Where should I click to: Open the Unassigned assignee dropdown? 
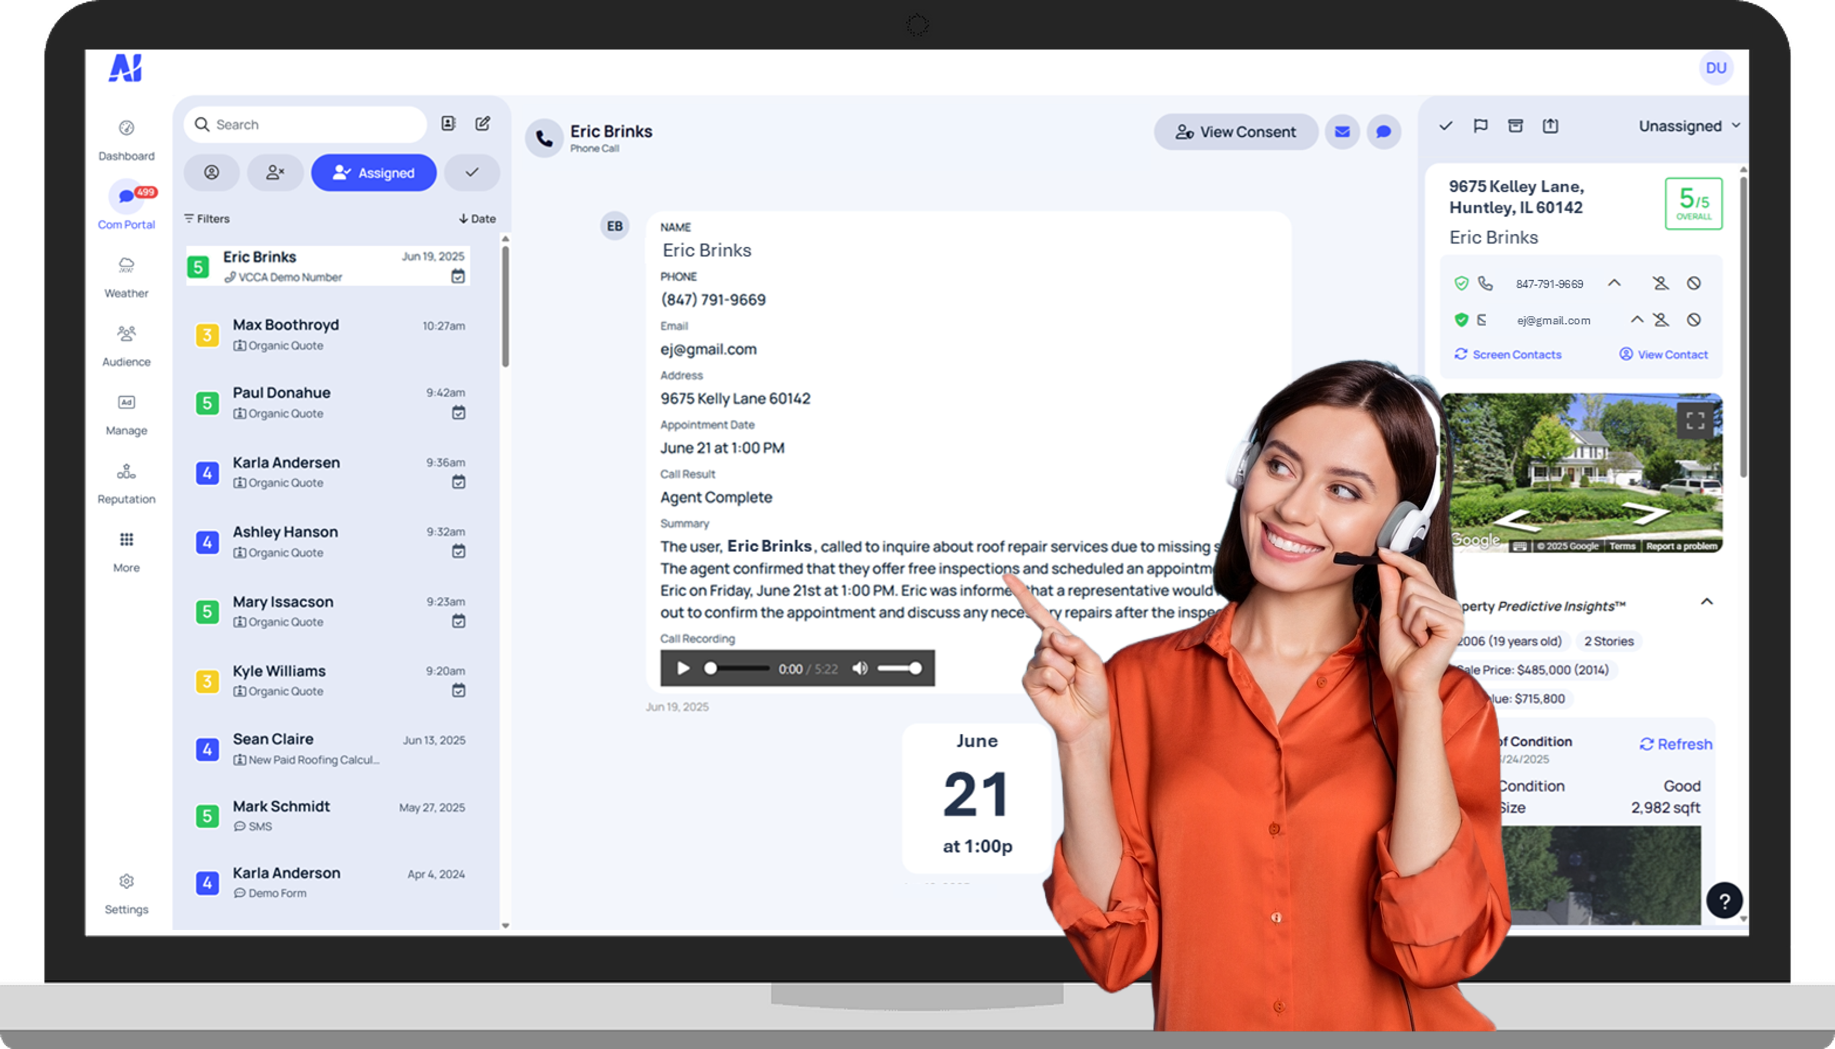coord(1689,126)
